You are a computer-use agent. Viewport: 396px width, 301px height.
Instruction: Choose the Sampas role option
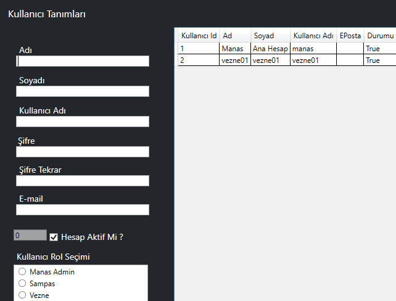click(23, 284)
